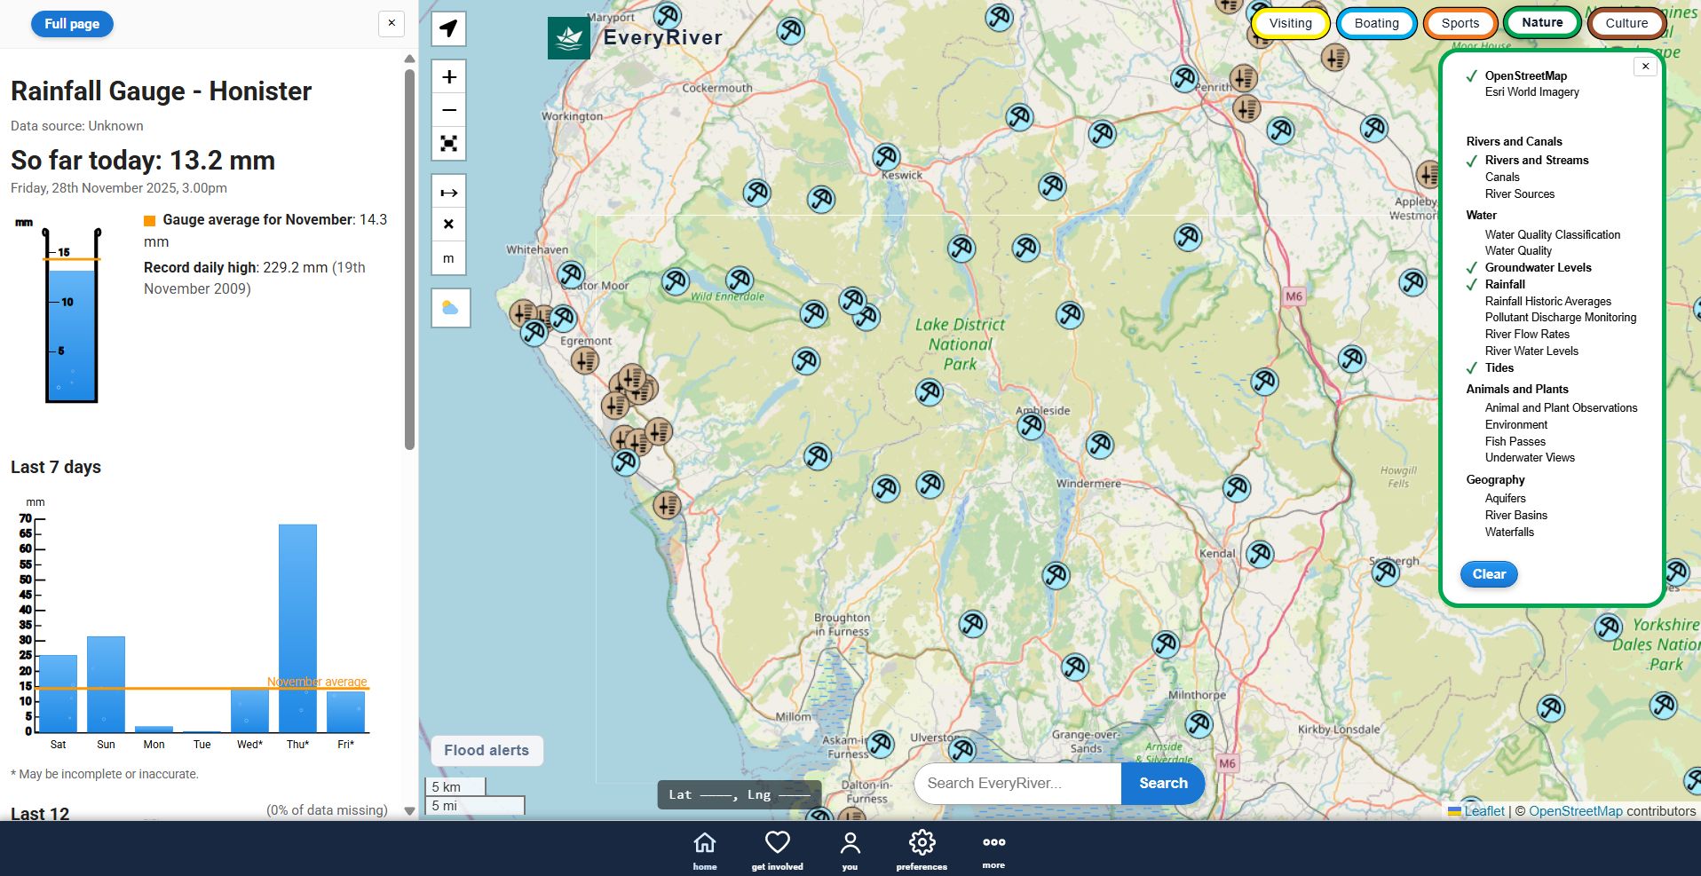Enable the Canals layer

pos(1502,178)
